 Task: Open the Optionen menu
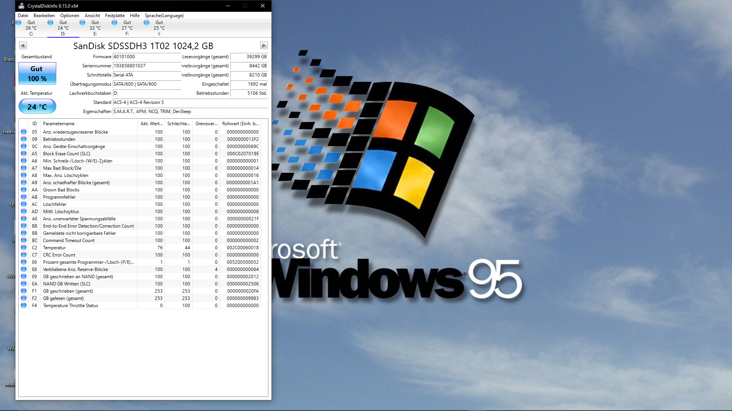(70, 16)
